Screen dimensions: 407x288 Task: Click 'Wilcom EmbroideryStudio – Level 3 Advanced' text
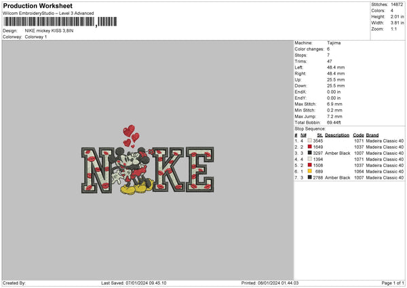(x=48, y=14)
